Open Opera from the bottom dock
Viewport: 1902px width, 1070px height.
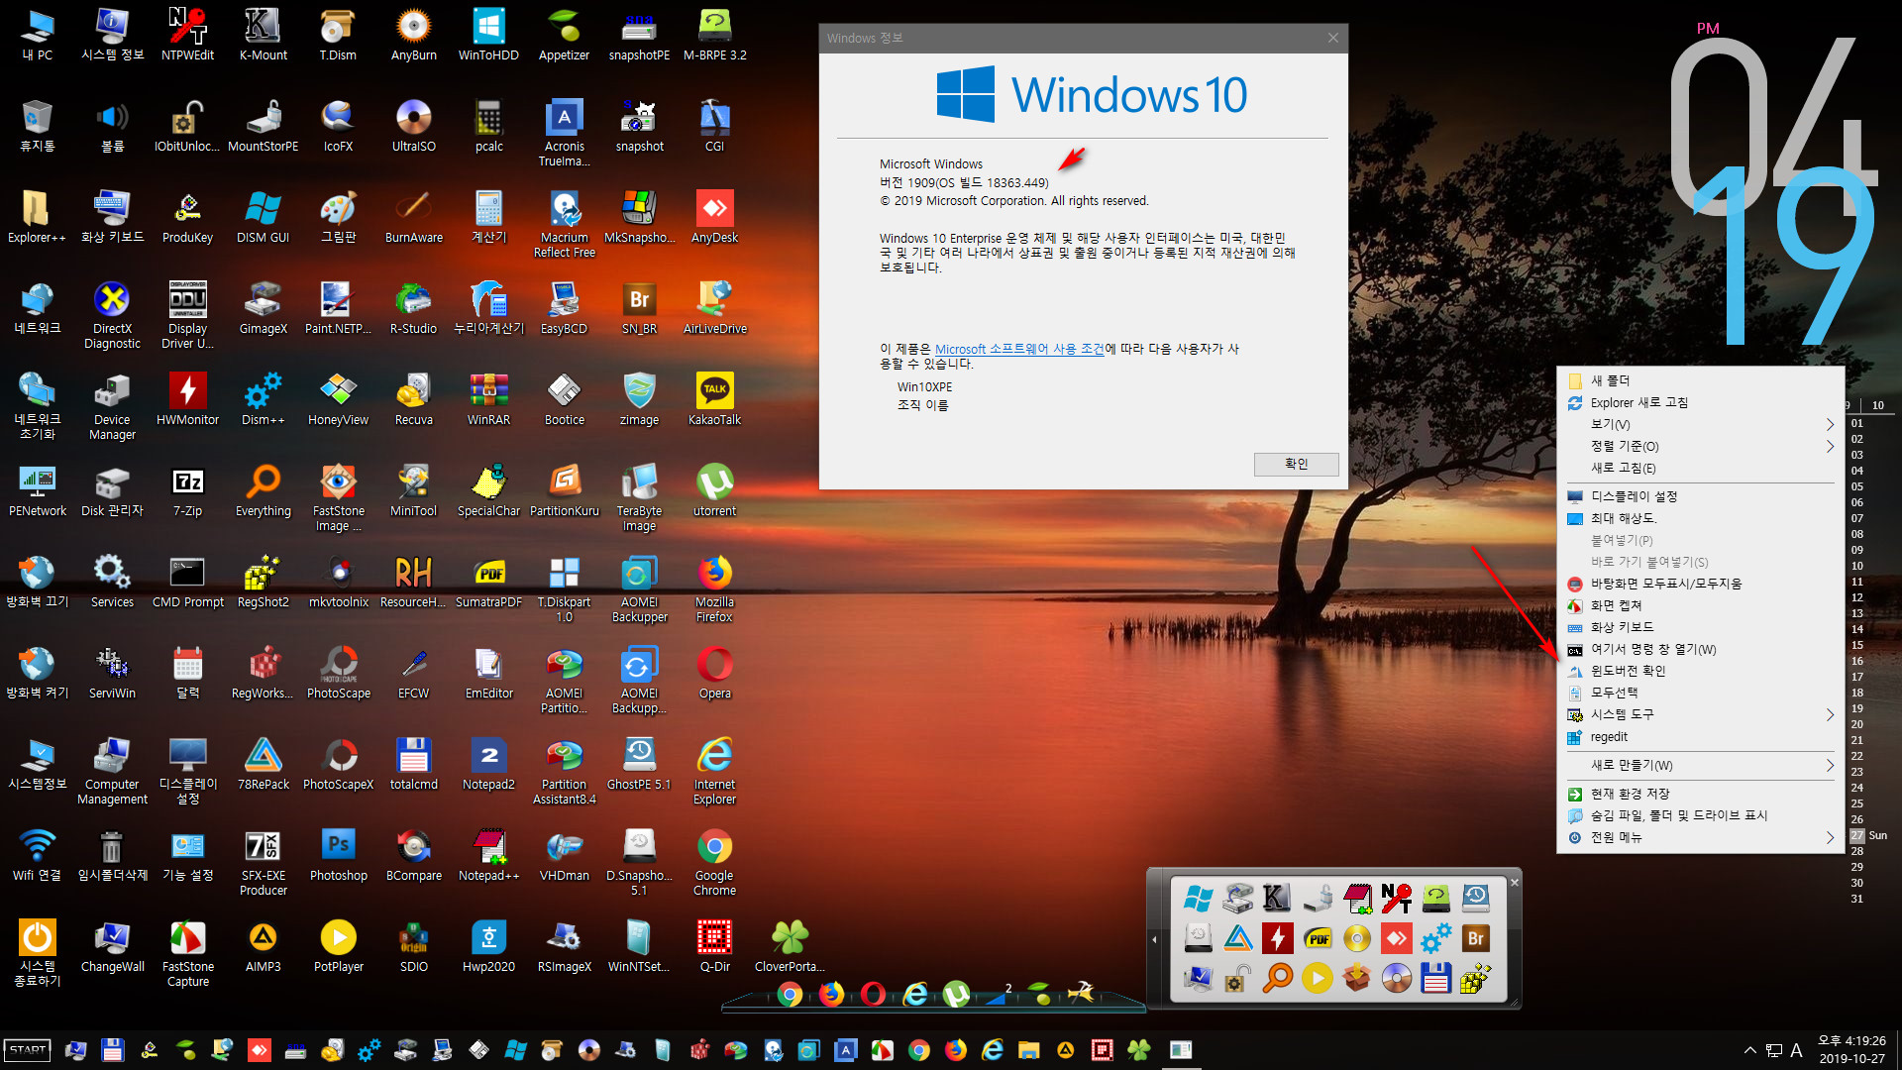tap(873, 994)
